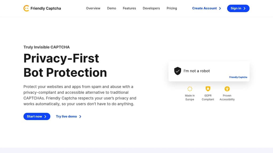Click the black shield checkmark icon
The height and width of the screenshot is (153, 273).
(x=178, y=71)
